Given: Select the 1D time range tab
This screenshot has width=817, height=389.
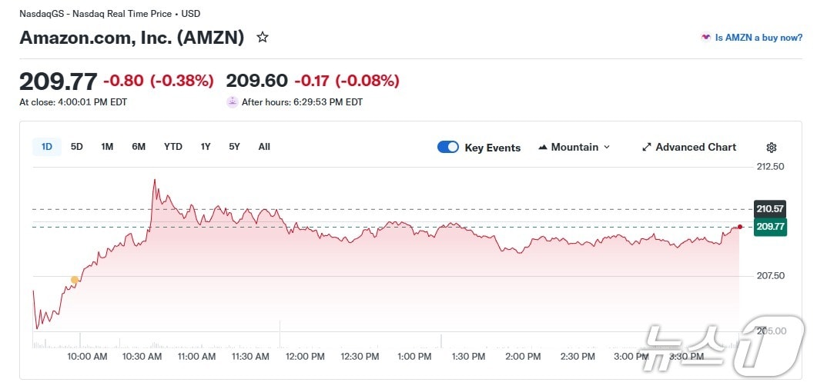Looking at the screenshot, I should pos(47,146).
